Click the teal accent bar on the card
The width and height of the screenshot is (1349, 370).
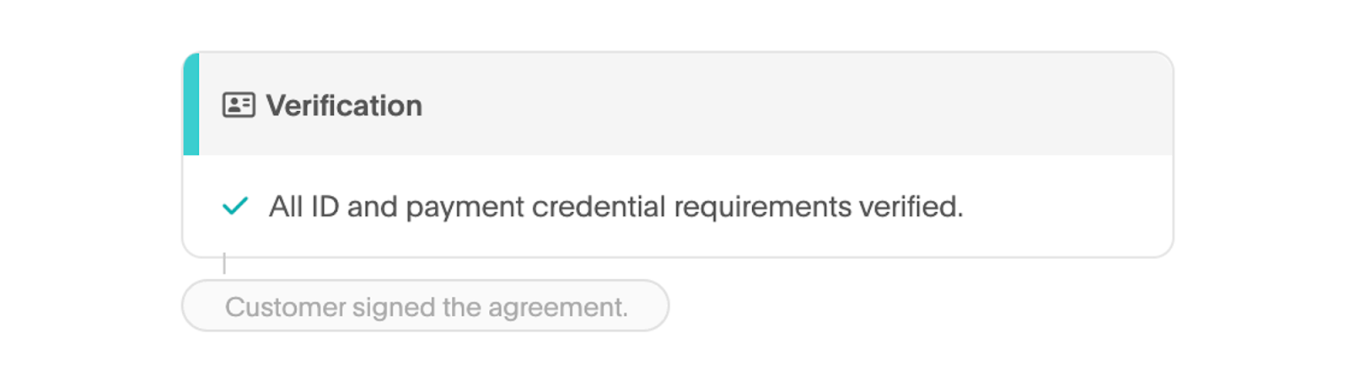(191, 104)
